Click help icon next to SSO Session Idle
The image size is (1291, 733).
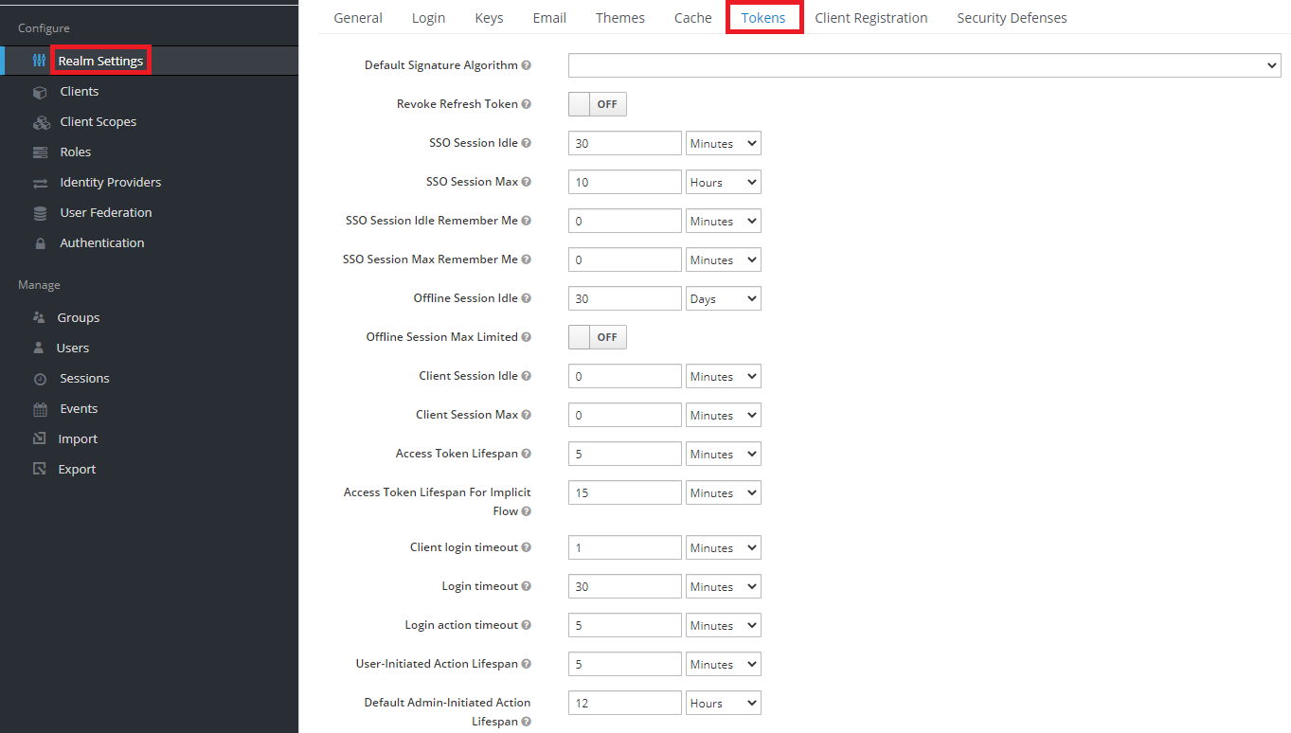tap(526, 143)
